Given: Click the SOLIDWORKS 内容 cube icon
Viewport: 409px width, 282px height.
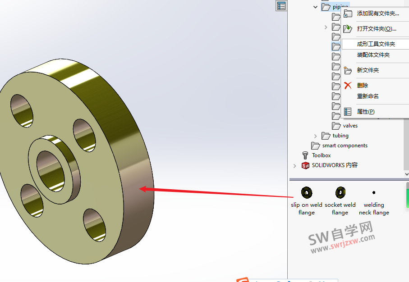Looking at the screenshot, I should [x=305, y=166].
